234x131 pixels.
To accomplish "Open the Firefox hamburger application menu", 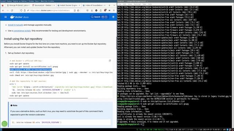I will point(114,11).
